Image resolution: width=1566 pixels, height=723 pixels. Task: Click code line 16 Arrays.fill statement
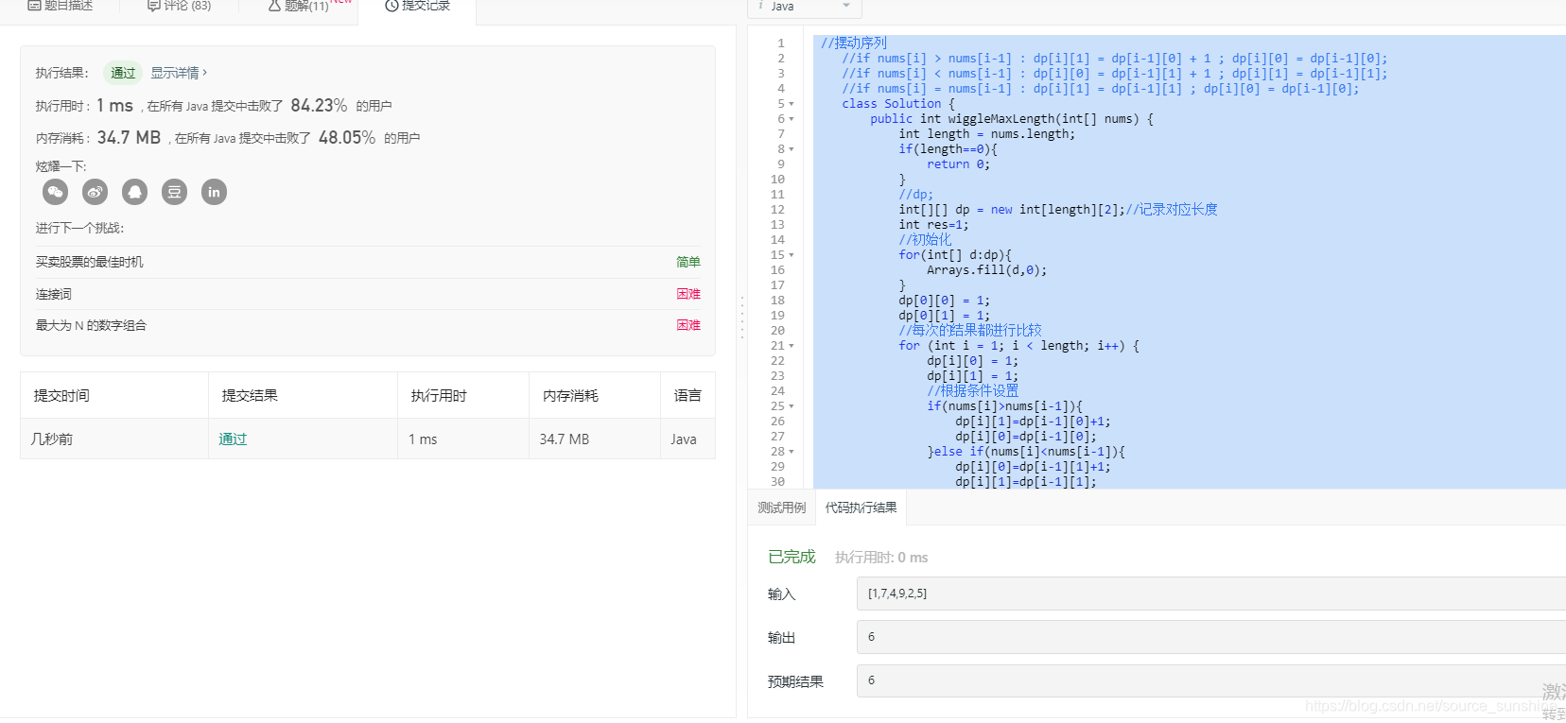tap(986, 270)
